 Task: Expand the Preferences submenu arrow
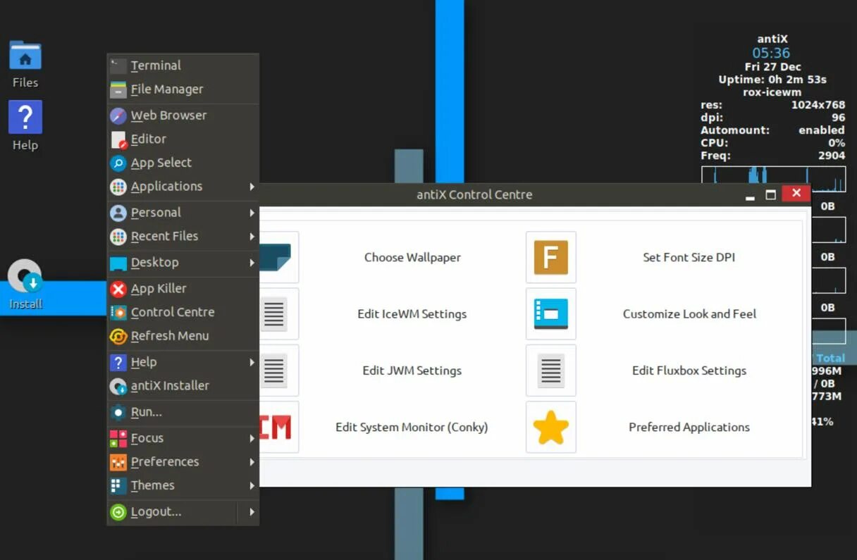252,462
